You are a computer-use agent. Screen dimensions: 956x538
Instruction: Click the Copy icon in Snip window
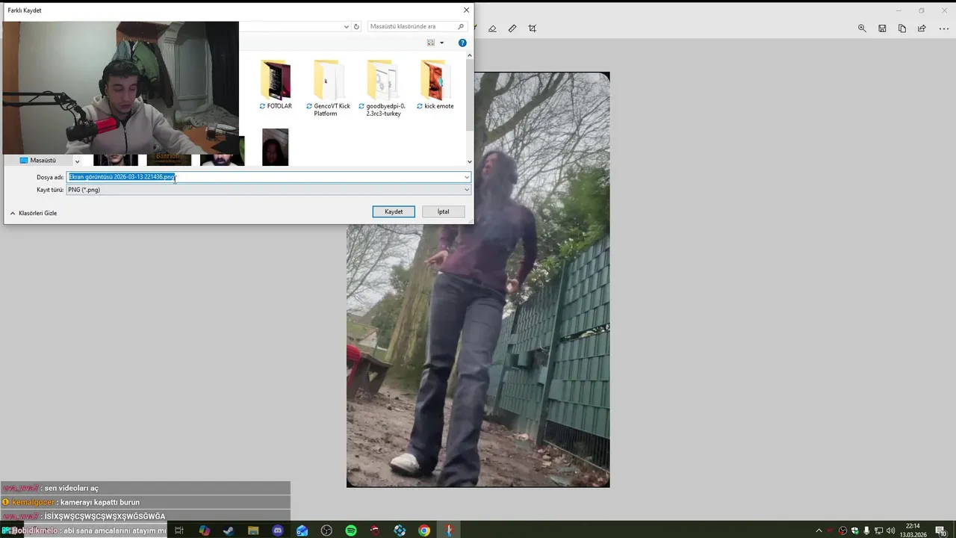pyautogui.click(x=902, y=28)
